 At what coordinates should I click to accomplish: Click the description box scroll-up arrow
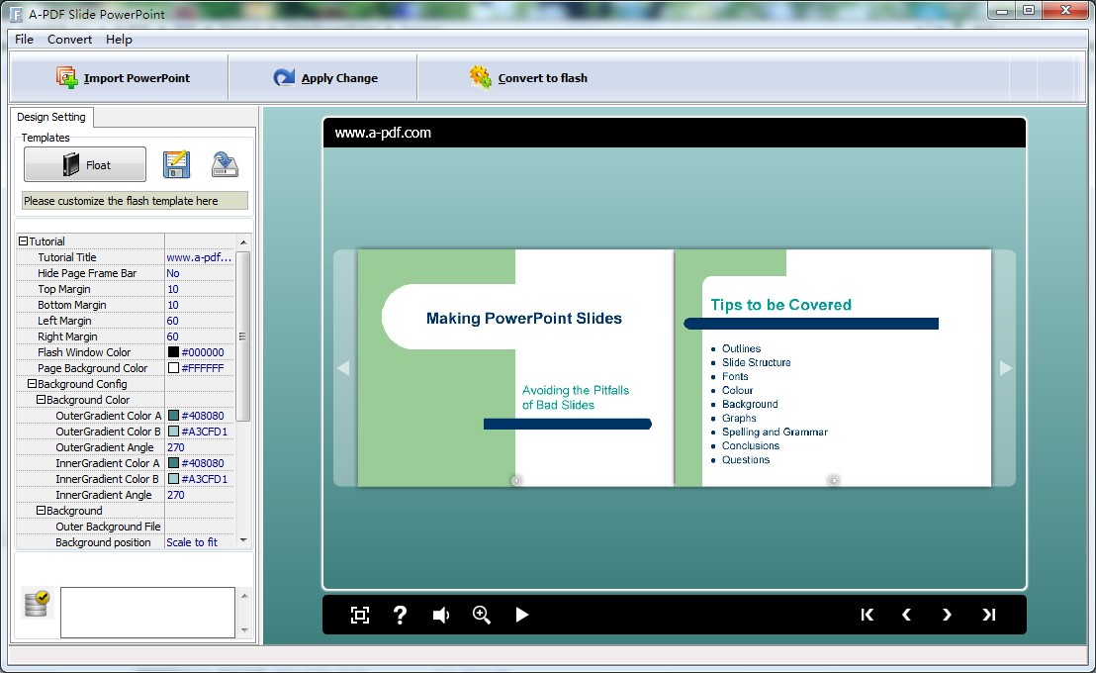coord(244,596)
